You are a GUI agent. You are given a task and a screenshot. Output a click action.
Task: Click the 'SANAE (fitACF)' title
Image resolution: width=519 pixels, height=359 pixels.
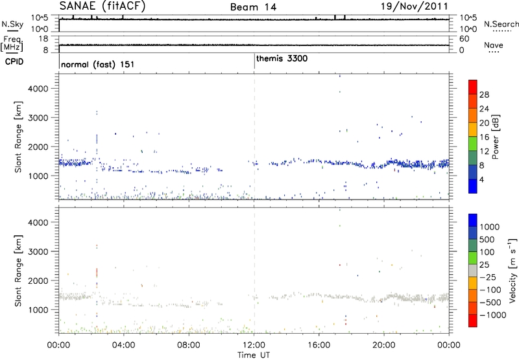coord(103,6)
